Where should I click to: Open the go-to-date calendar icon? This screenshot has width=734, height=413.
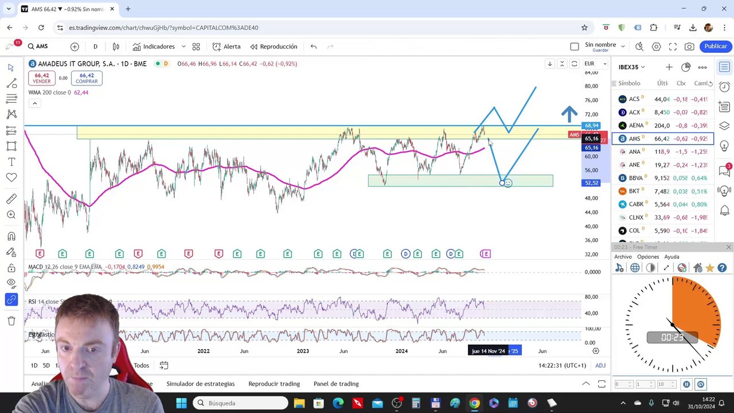pos(163,365)
